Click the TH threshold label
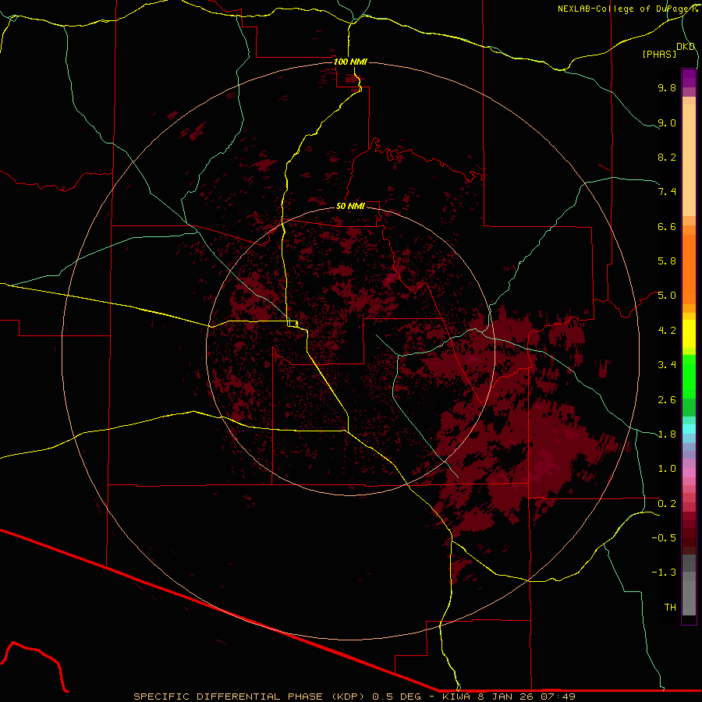Screen dimensions: 702x702 pos(670,607)
